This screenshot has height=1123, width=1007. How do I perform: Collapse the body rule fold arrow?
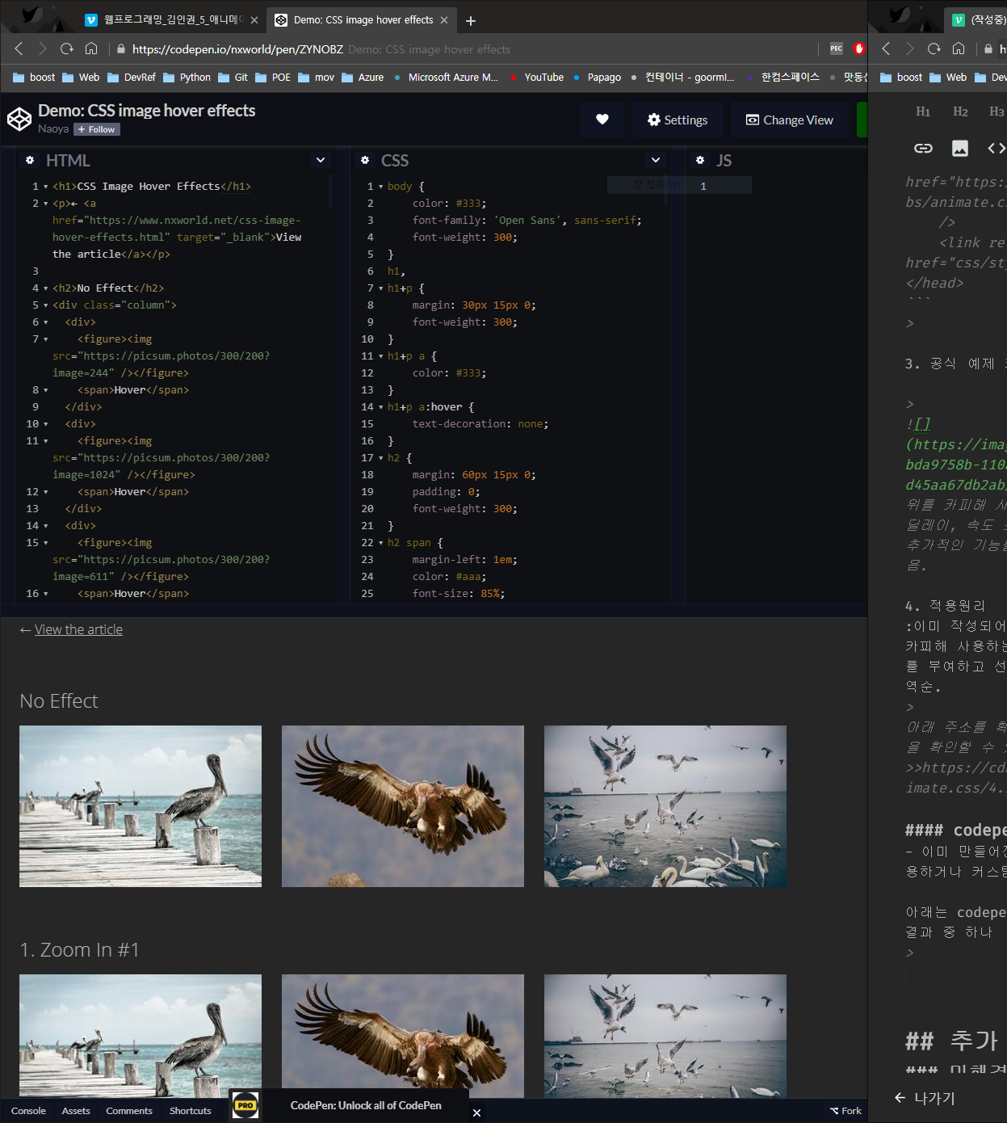point(380,187)
